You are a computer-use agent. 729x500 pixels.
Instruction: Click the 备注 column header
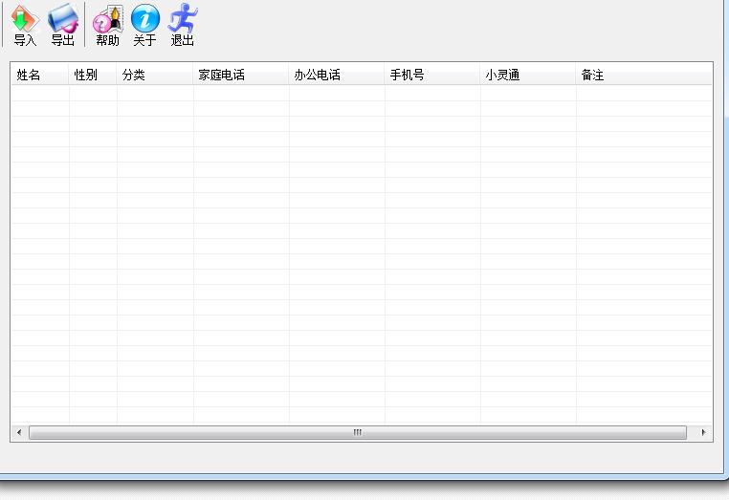click(644, 75)
